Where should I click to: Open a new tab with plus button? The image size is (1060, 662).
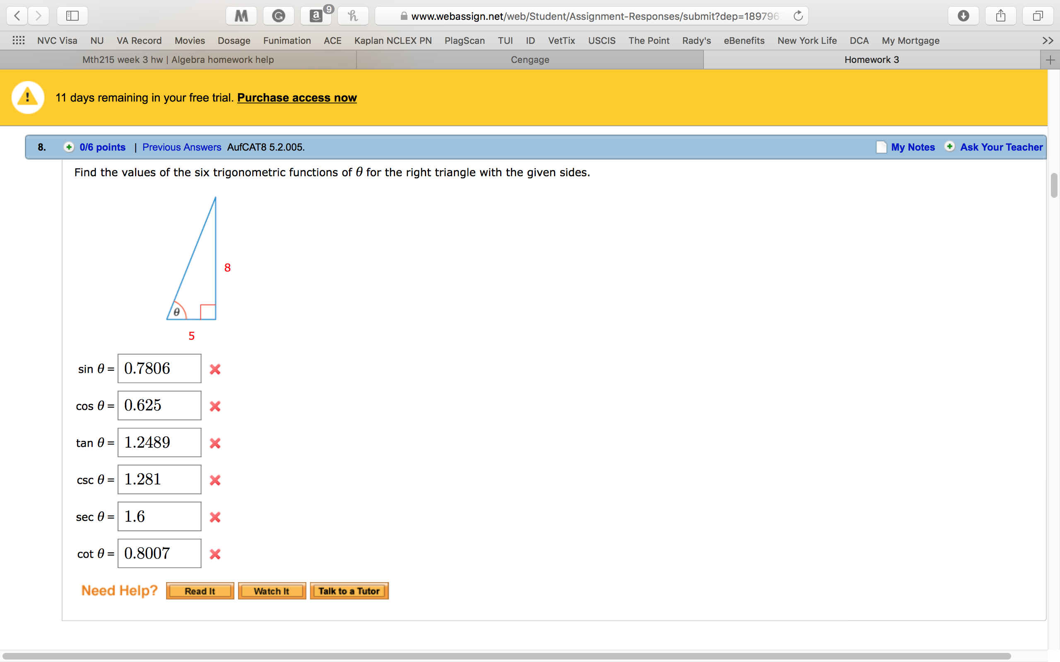(1050, 60)
